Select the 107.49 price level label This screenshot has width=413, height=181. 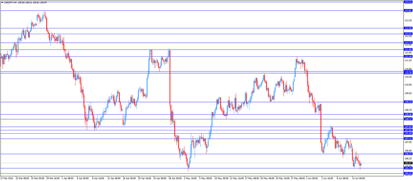pyautogui.click(x=408, y=134)
